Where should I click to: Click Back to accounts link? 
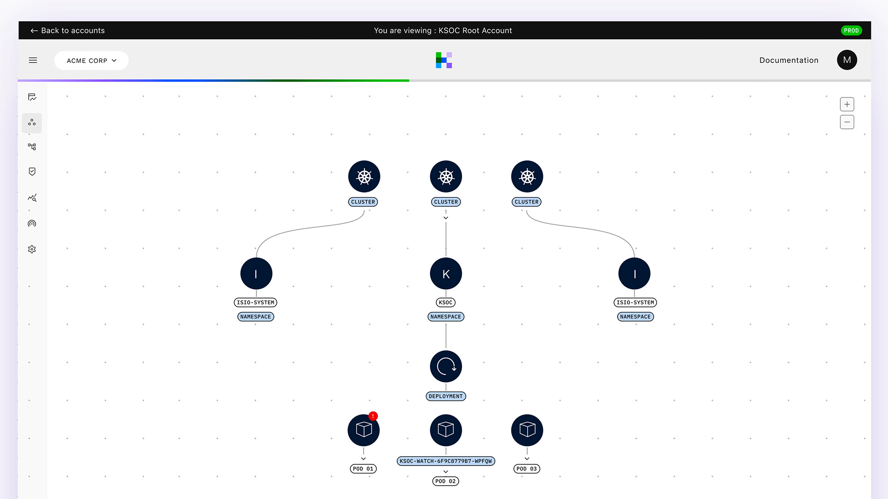coord(68,30)
